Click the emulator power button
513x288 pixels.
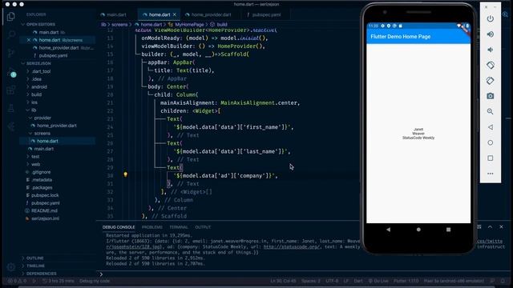[490, 18]
